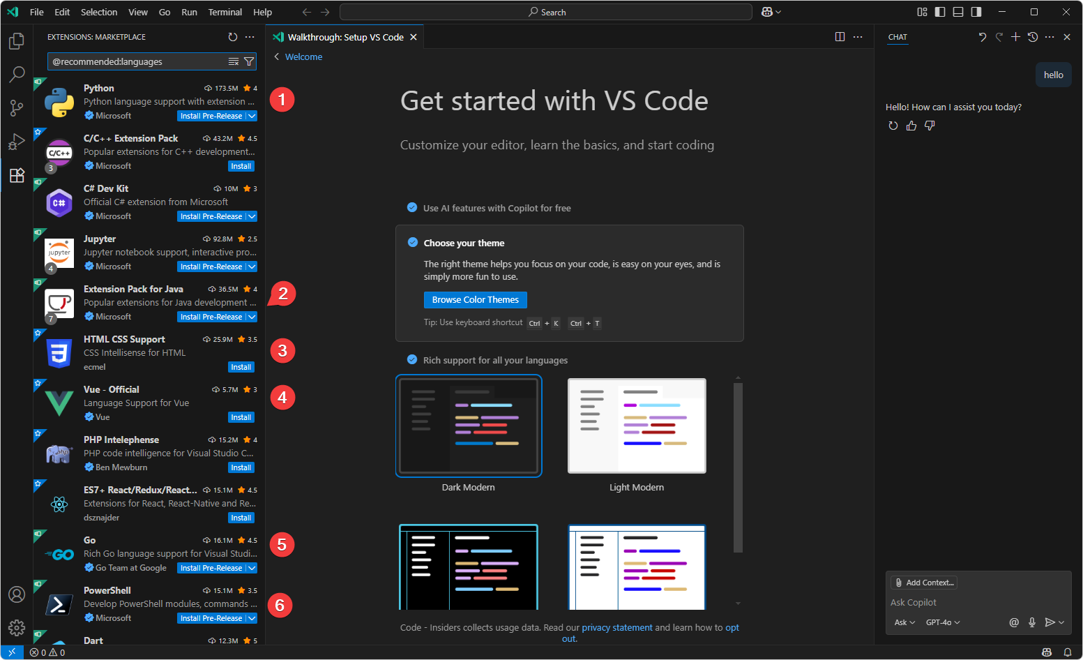The width and height of the screenshot is (1083, 660).
Task: Open the GPT-4o model picker
Action: (943, 622)
